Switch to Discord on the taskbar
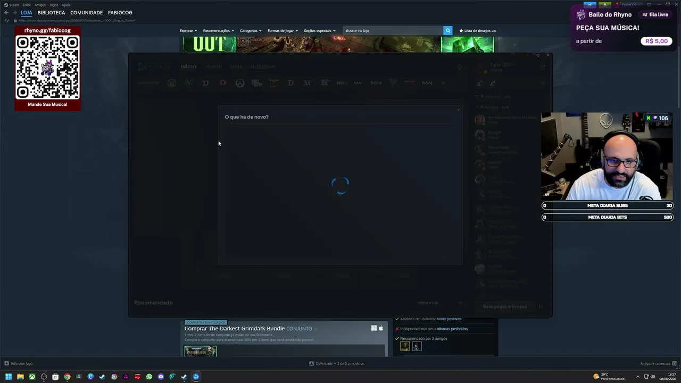 [161, 377]
